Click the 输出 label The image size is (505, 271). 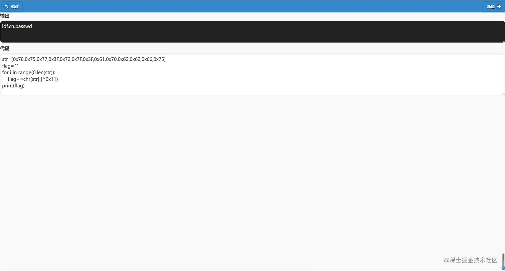[x=5, y=16]
